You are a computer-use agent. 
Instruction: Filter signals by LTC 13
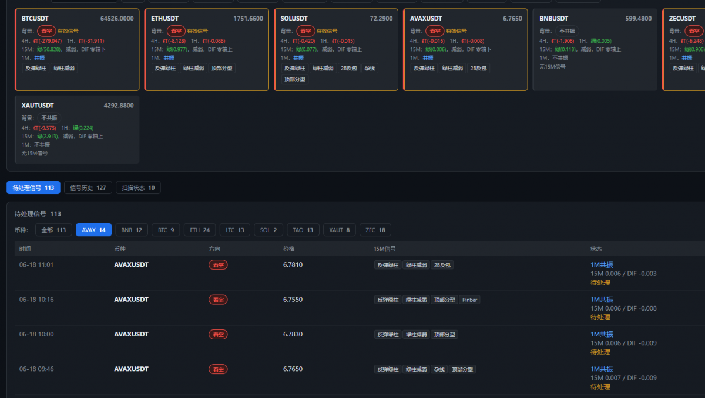235,230
